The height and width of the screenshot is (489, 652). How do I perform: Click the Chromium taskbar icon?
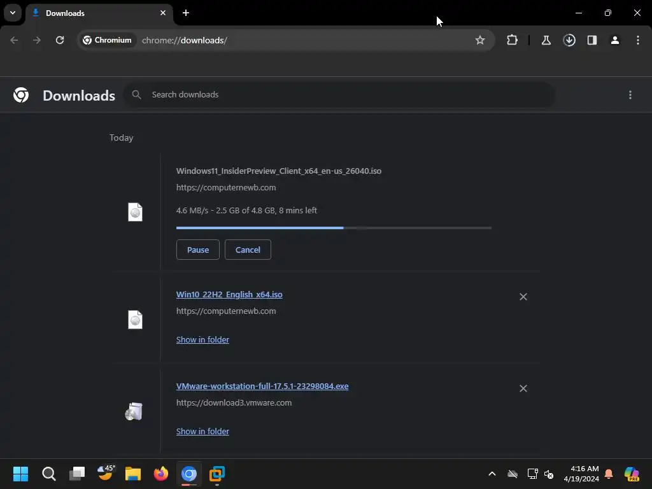pyautogui.click(x=188, y=474)
